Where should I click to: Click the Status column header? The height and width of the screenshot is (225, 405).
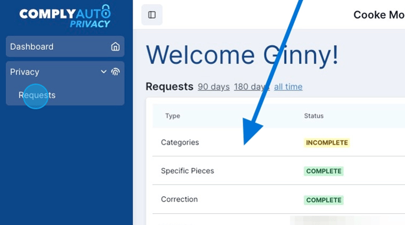pyautogui.click(x=314, y=116)
